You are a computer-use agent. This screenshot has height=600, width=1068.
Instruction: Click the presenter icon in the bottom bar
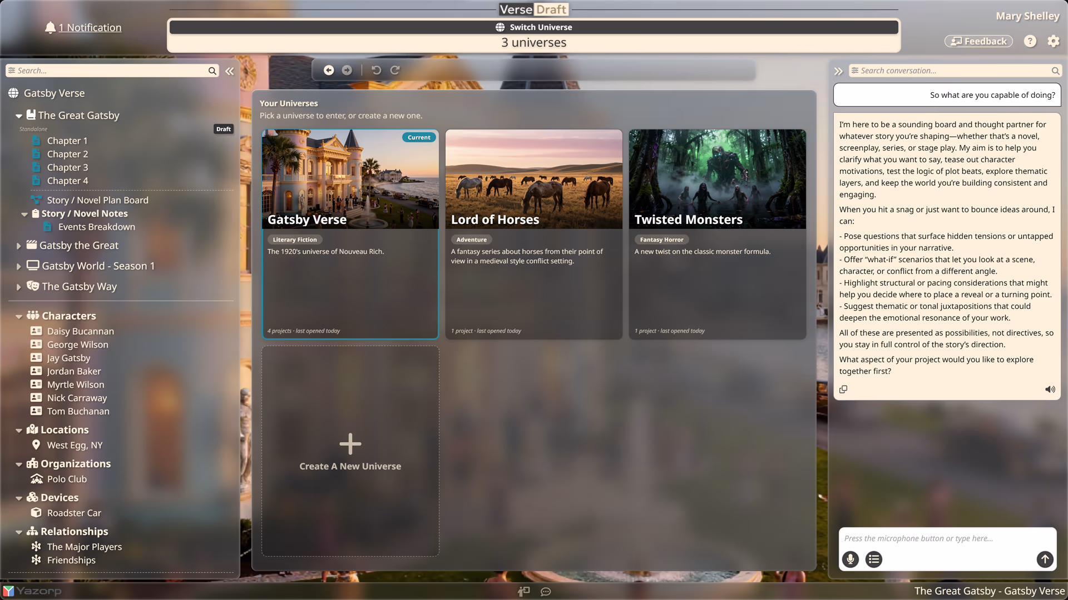(x=523, y=592)
